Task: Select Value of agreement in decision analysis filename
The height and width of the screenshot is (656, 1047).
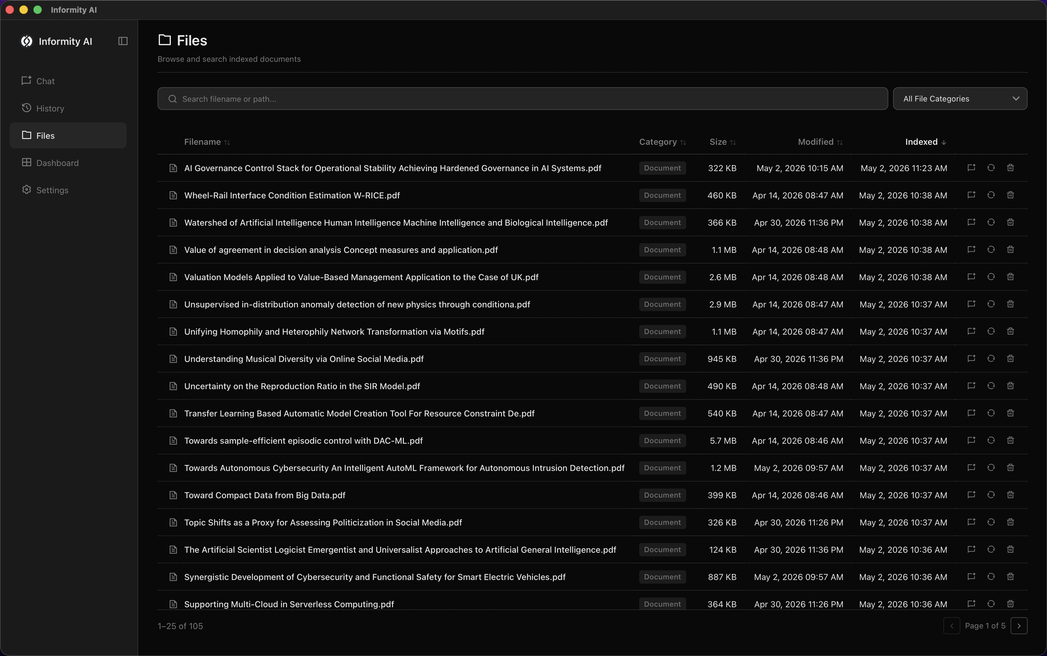Action: point(341,250)
